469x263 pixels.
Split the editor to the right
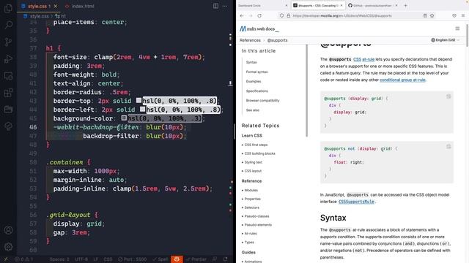(x=215, y=6)
